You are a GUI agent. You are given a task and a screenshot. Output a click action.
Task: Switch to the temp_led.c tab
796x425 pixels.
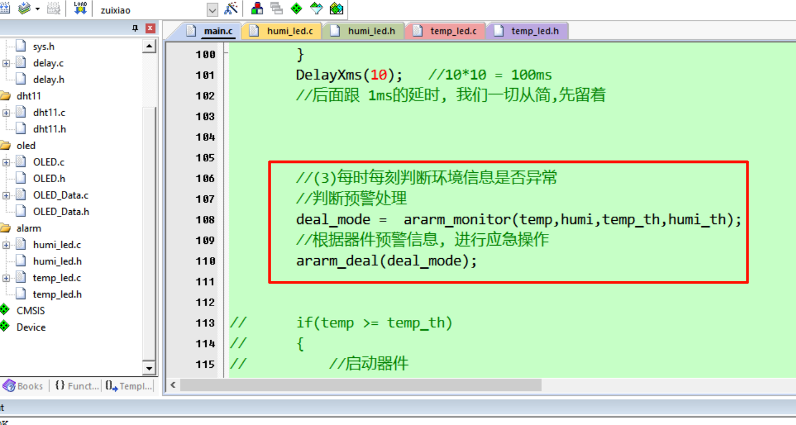(x=445, y=31)
